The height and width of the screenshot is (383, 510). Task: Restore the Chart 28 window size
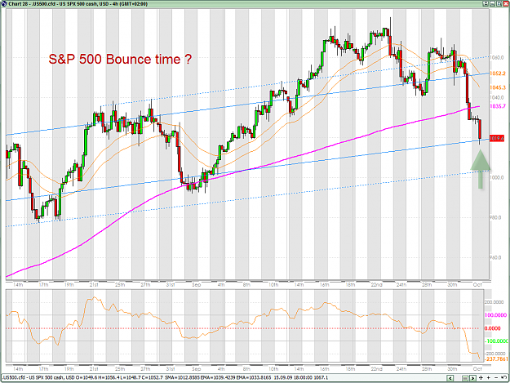(x=499, y=3)
